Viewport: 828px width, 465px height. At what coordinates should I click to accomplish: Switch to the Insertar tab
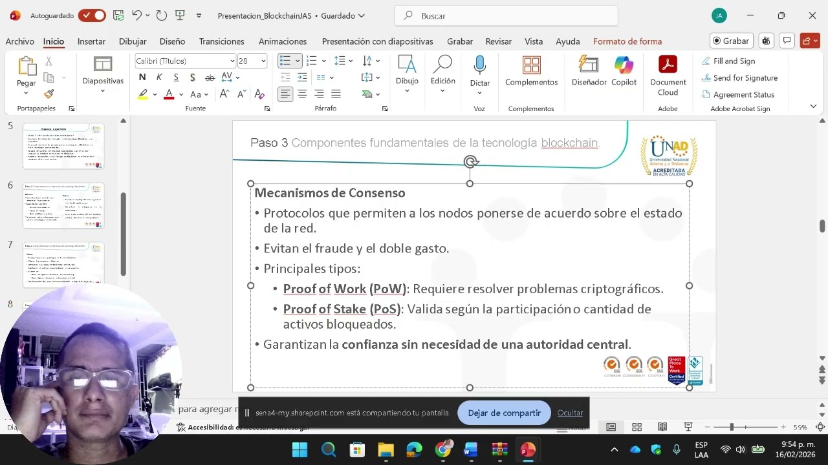tap(91, 41)
